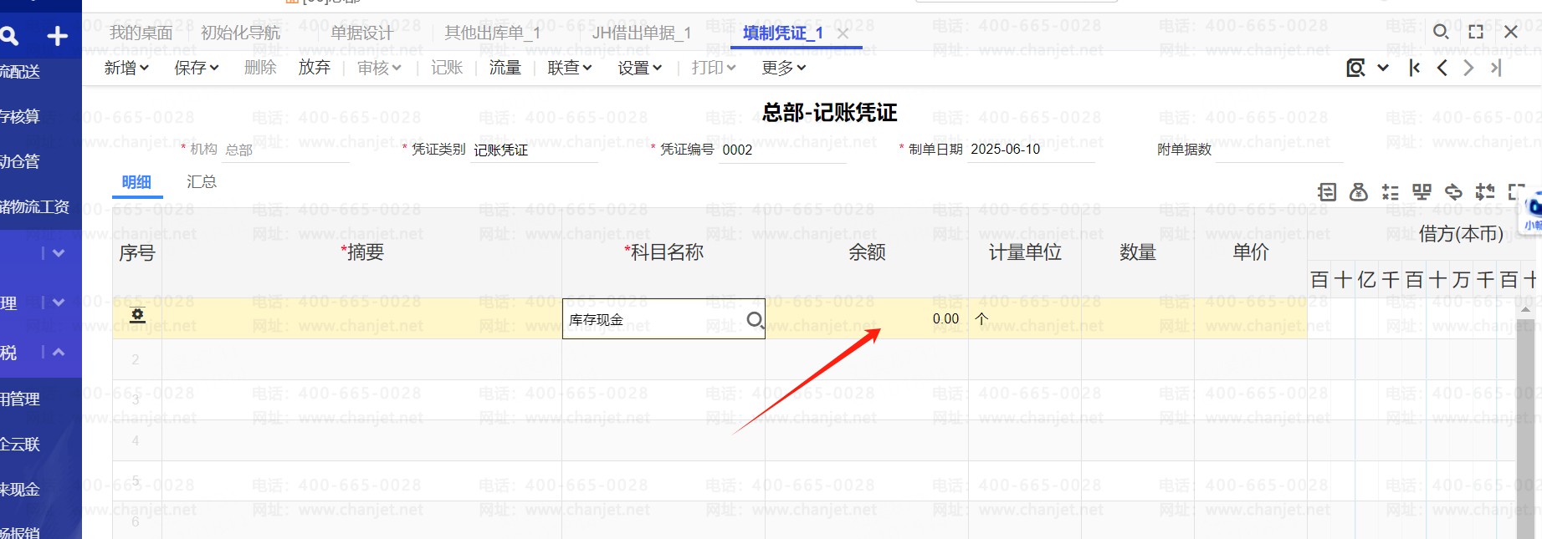The width and height of the screenshot is (1542, 539).
Task: Collapse the 税 section in sidebar
Action: click(x=59, y=353)
